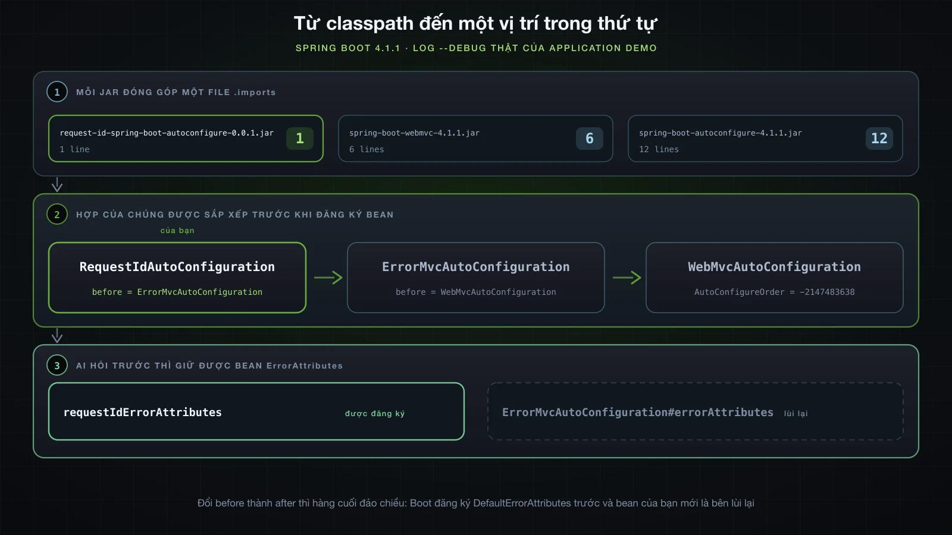Click the RequestIdAutoConfiguration box
This screenshot has width=952, height=535.
[177, 278]
